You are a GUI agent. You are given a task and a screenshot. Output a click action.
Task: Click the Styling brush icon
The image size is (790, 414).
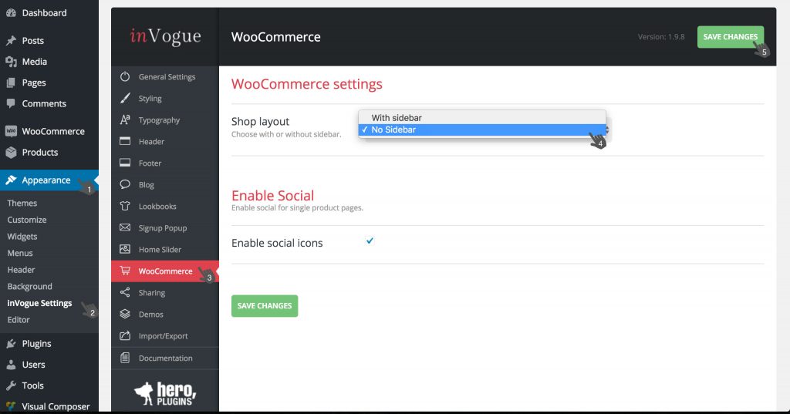tap(125, 98)
